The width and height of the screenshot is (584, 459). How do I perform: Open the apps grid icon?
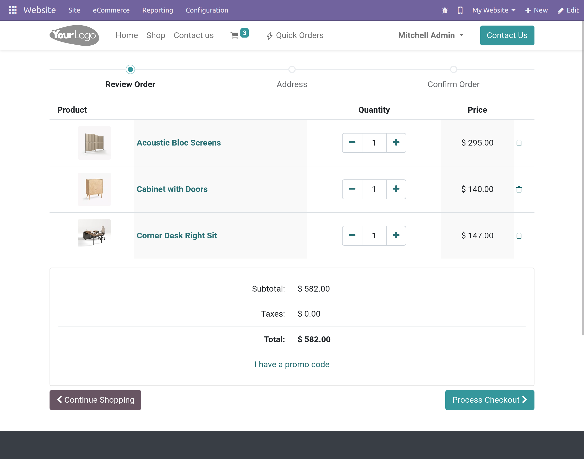click(x=12, y=10)
